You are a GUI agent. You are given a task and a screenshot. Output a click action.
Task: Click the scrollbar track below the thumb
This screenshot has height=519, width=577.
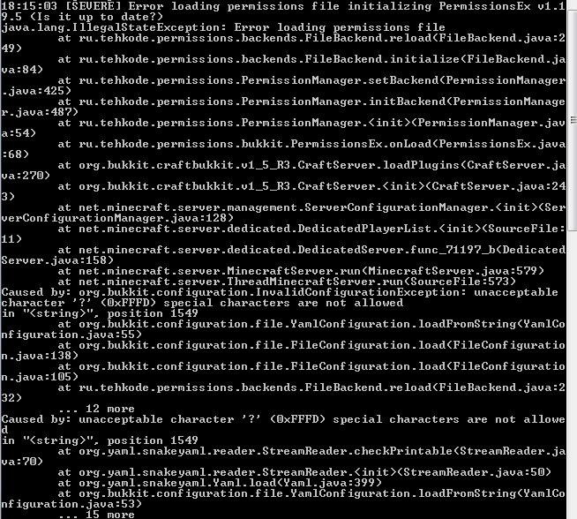pos(573,375)
